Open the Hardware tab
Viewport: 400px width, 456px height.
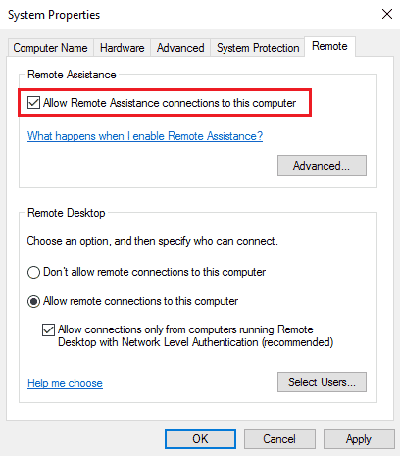[122, 48]
